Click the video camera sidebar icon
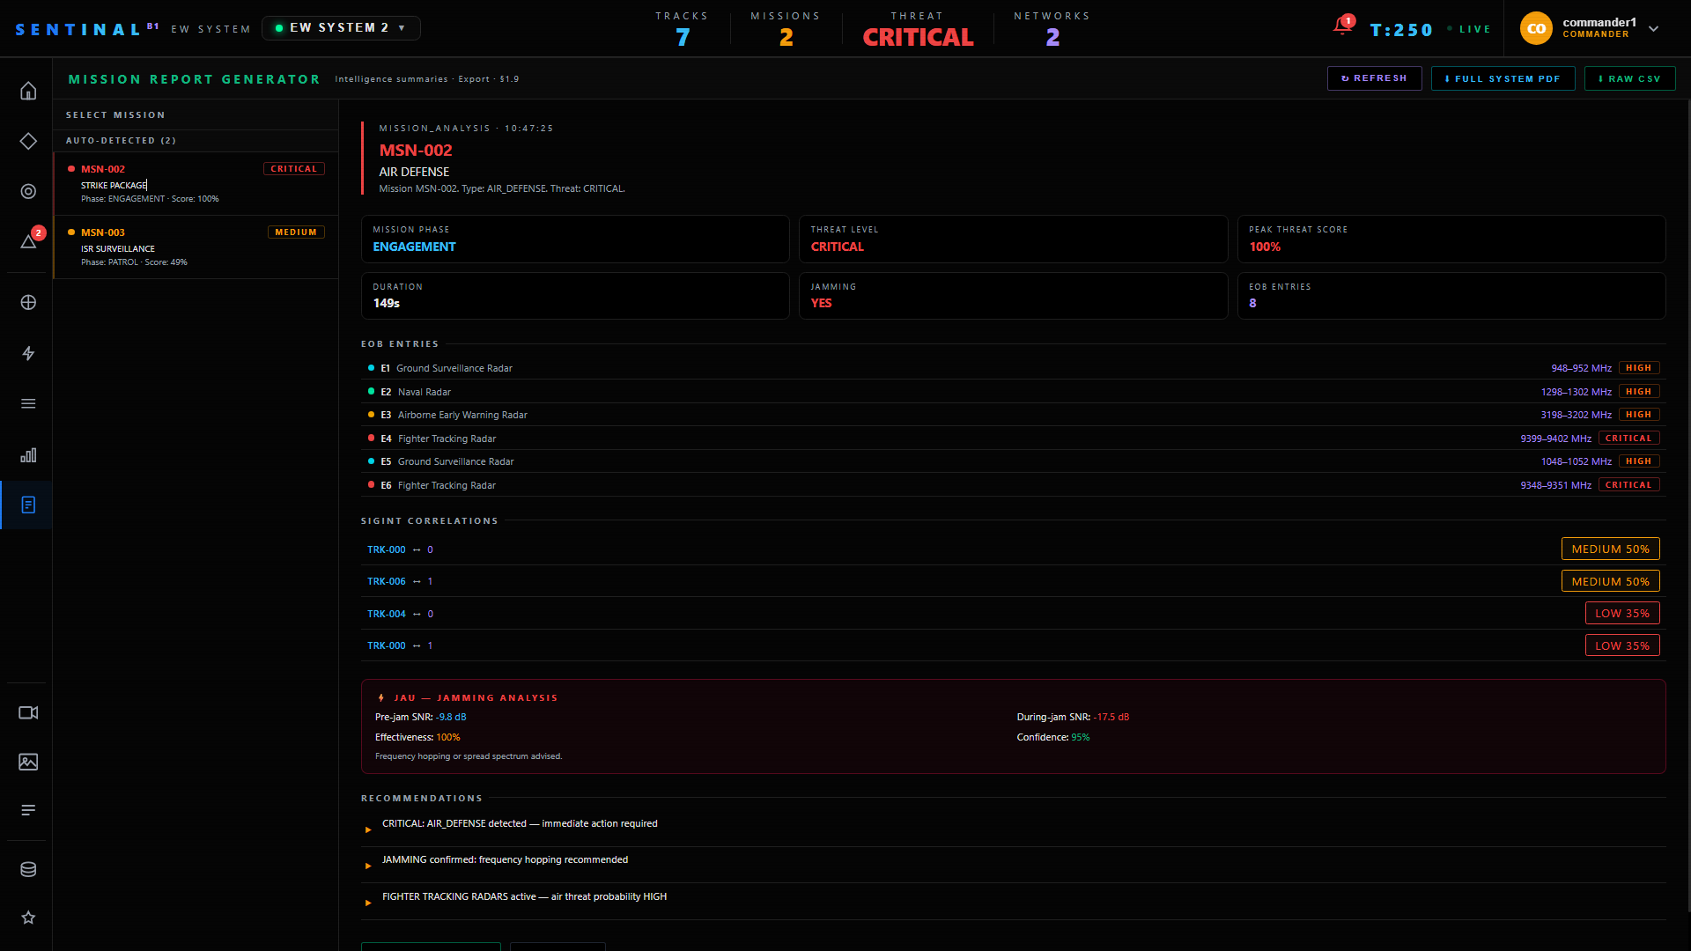The image size is (1691, 951). pyautogui.click(x=28, y=712)
